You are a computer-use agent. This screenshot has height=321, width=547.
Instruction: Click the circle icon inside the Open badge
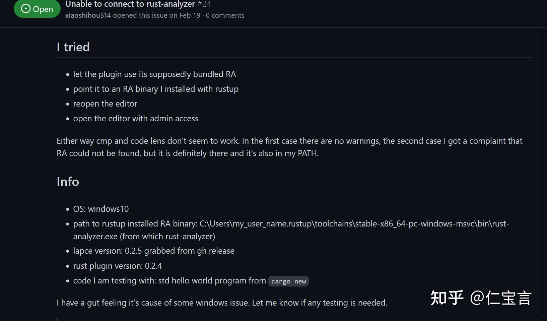pos(26,9)
